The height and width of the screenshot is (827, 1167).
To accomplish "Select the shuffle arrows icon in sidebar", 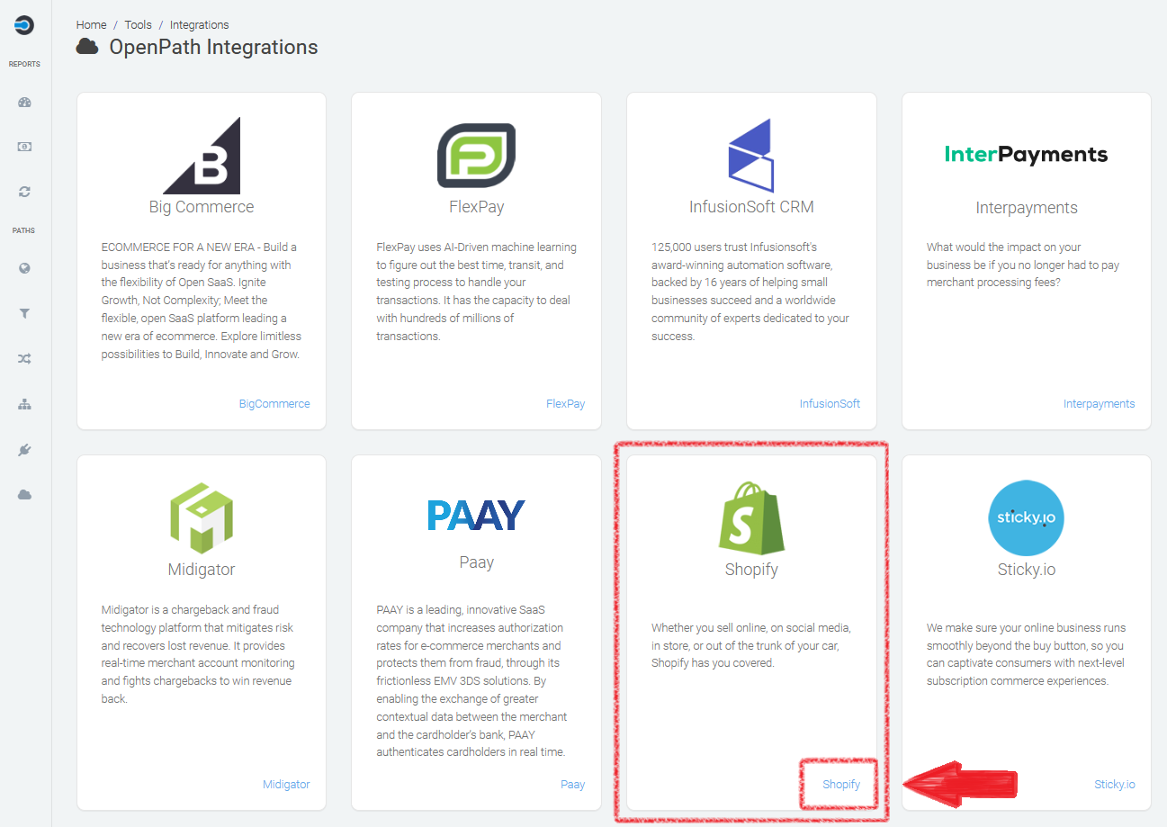I will [24, 359].
